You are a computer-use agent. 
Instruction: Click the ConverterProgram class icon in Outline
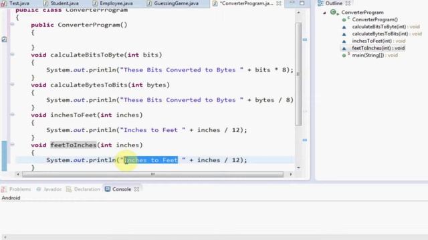(x=334, y=12)
